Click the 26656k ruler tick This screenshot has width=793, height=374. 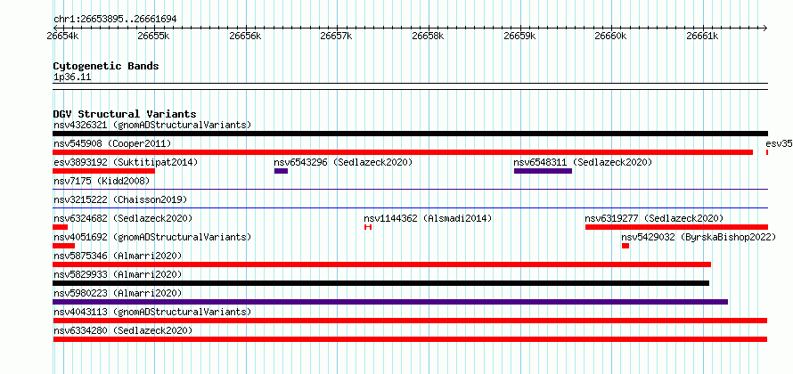(245, 36)
